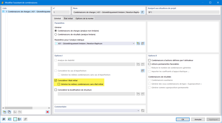This screenshot has width=222, height=123.
Task: Edit the static analysis settings AS1 icon
Action: click(143, 44)
